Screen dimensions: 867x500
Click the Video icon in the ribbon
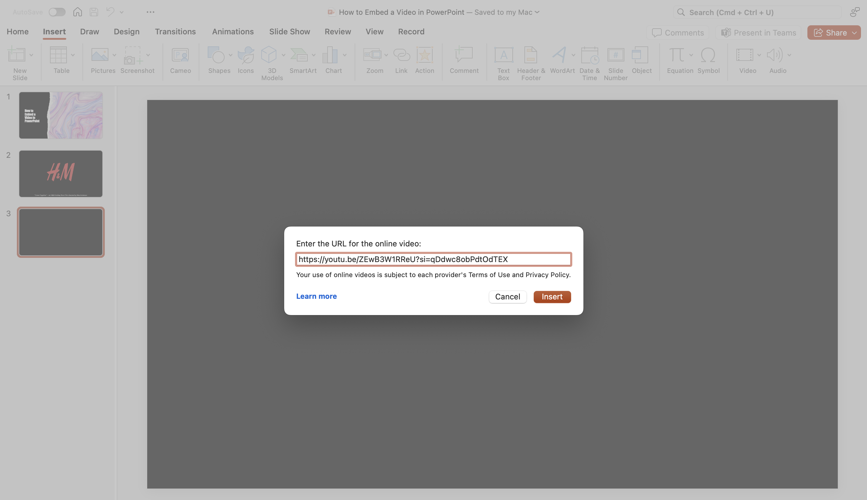[x=744, y=55]
